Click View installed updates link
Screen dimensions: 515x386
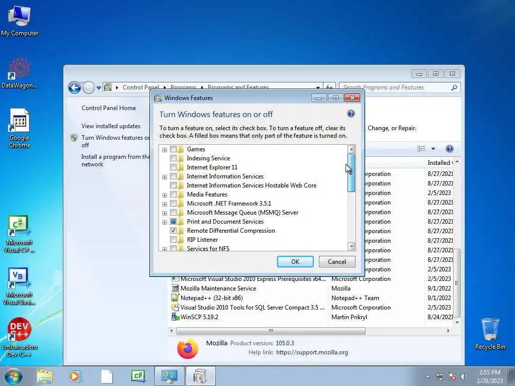(x=111, y=126)
